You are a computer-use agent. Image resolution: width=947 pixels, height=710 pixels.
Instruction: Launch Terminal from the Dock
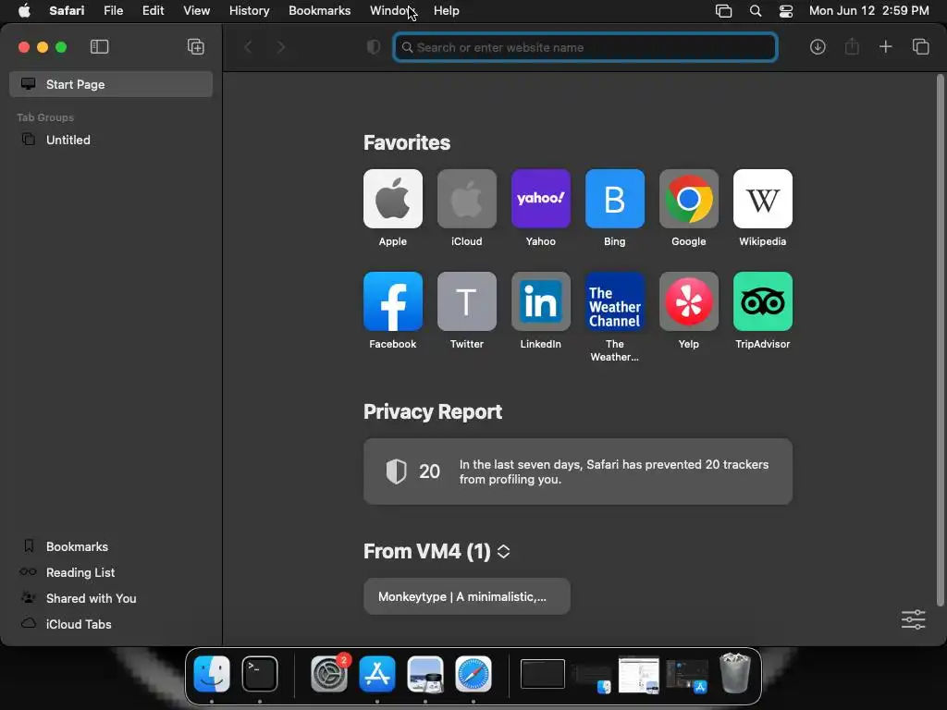260,674
